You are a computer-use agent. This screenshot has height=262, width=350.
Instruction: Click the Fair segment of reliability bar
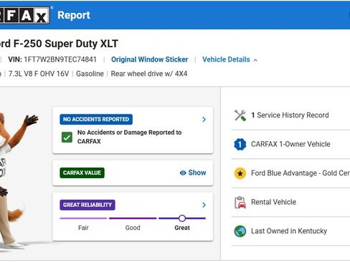[83, 218]
